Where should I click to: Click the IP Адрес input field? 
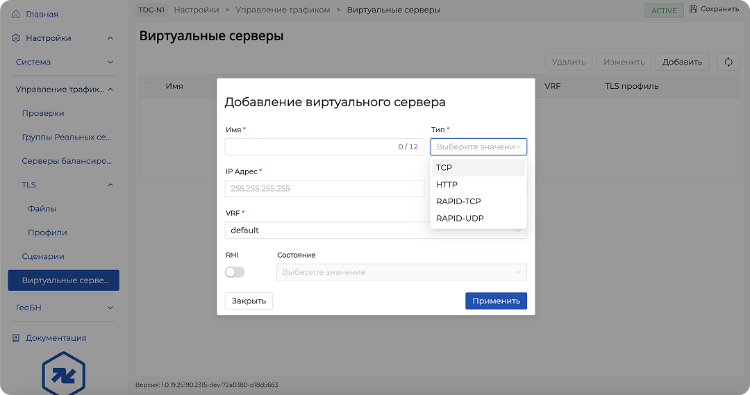pyautogui.click(x=324, y=189)
